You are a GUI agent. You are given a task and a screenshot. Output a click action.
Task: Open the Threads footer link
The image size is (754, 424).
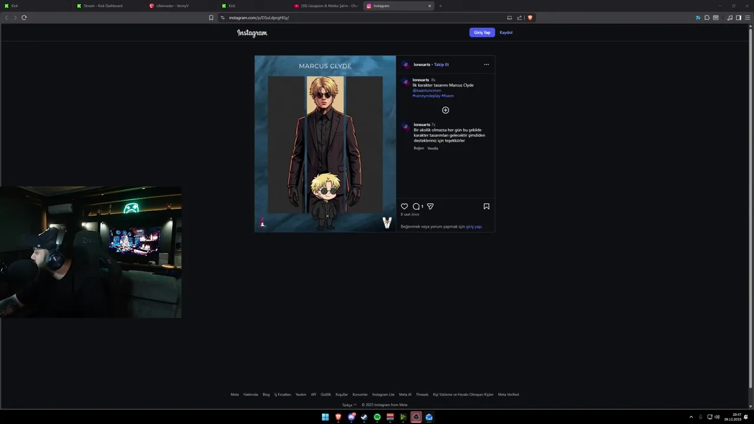tap(422, 395)
